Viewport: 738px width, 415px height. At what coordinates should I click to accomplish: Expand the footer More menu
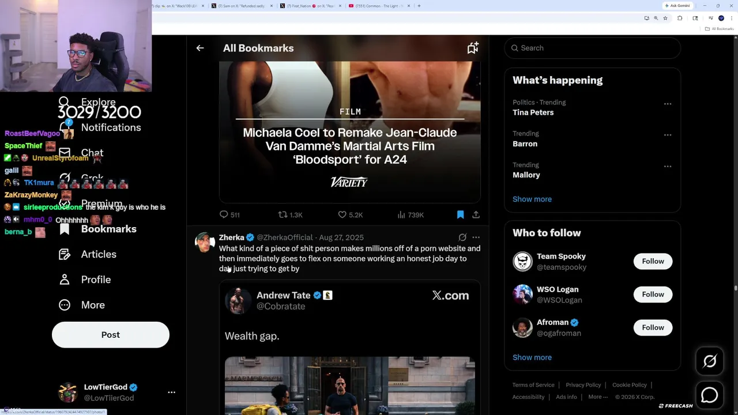[598, 397]
